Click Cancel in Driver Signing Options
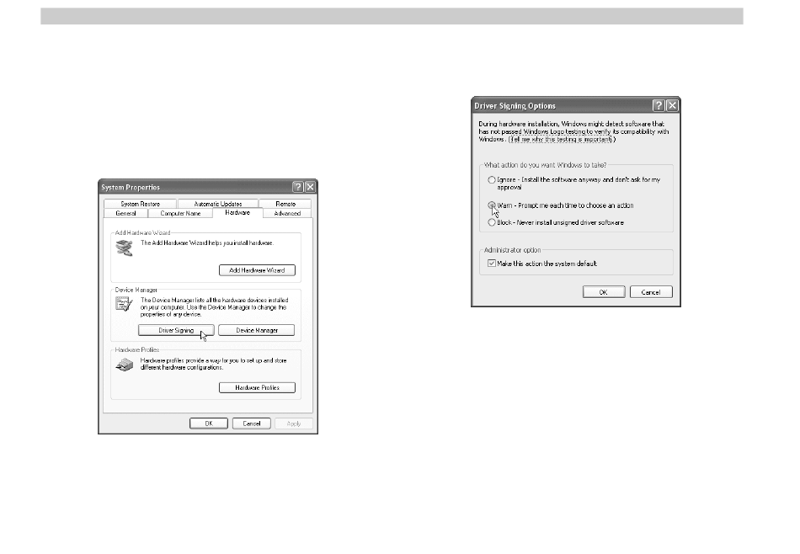The image size is (800, 554). 651,292
